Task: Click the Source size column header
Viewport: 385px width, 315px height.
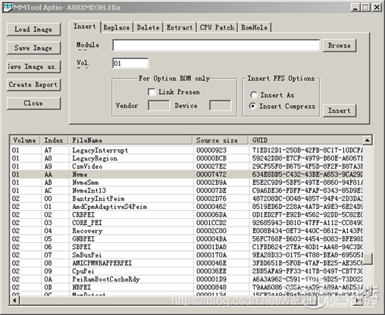Action: pos(221,140)
